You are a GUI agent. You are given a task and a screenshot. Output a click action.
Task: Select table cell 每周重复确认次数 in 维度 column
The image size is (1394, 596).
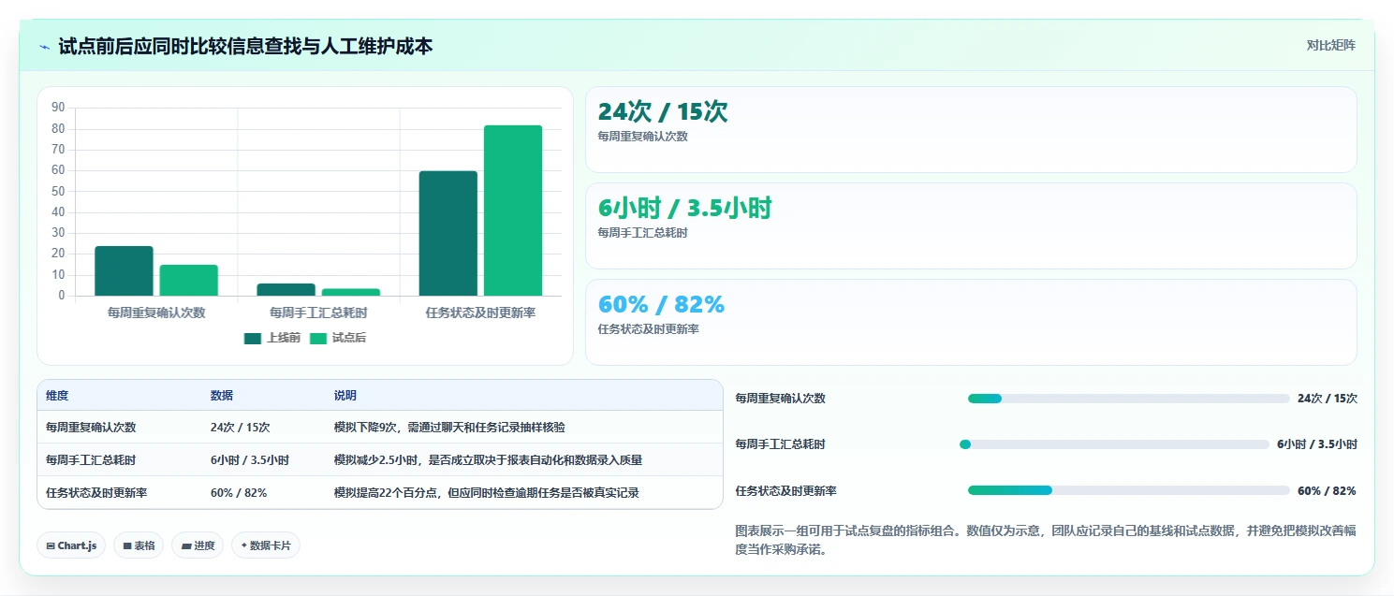[91, 427]
